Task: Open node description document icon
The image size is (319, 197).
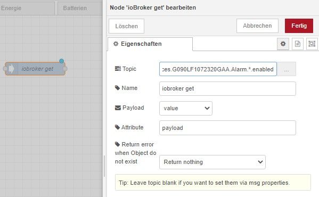Action: pos(298,44)
